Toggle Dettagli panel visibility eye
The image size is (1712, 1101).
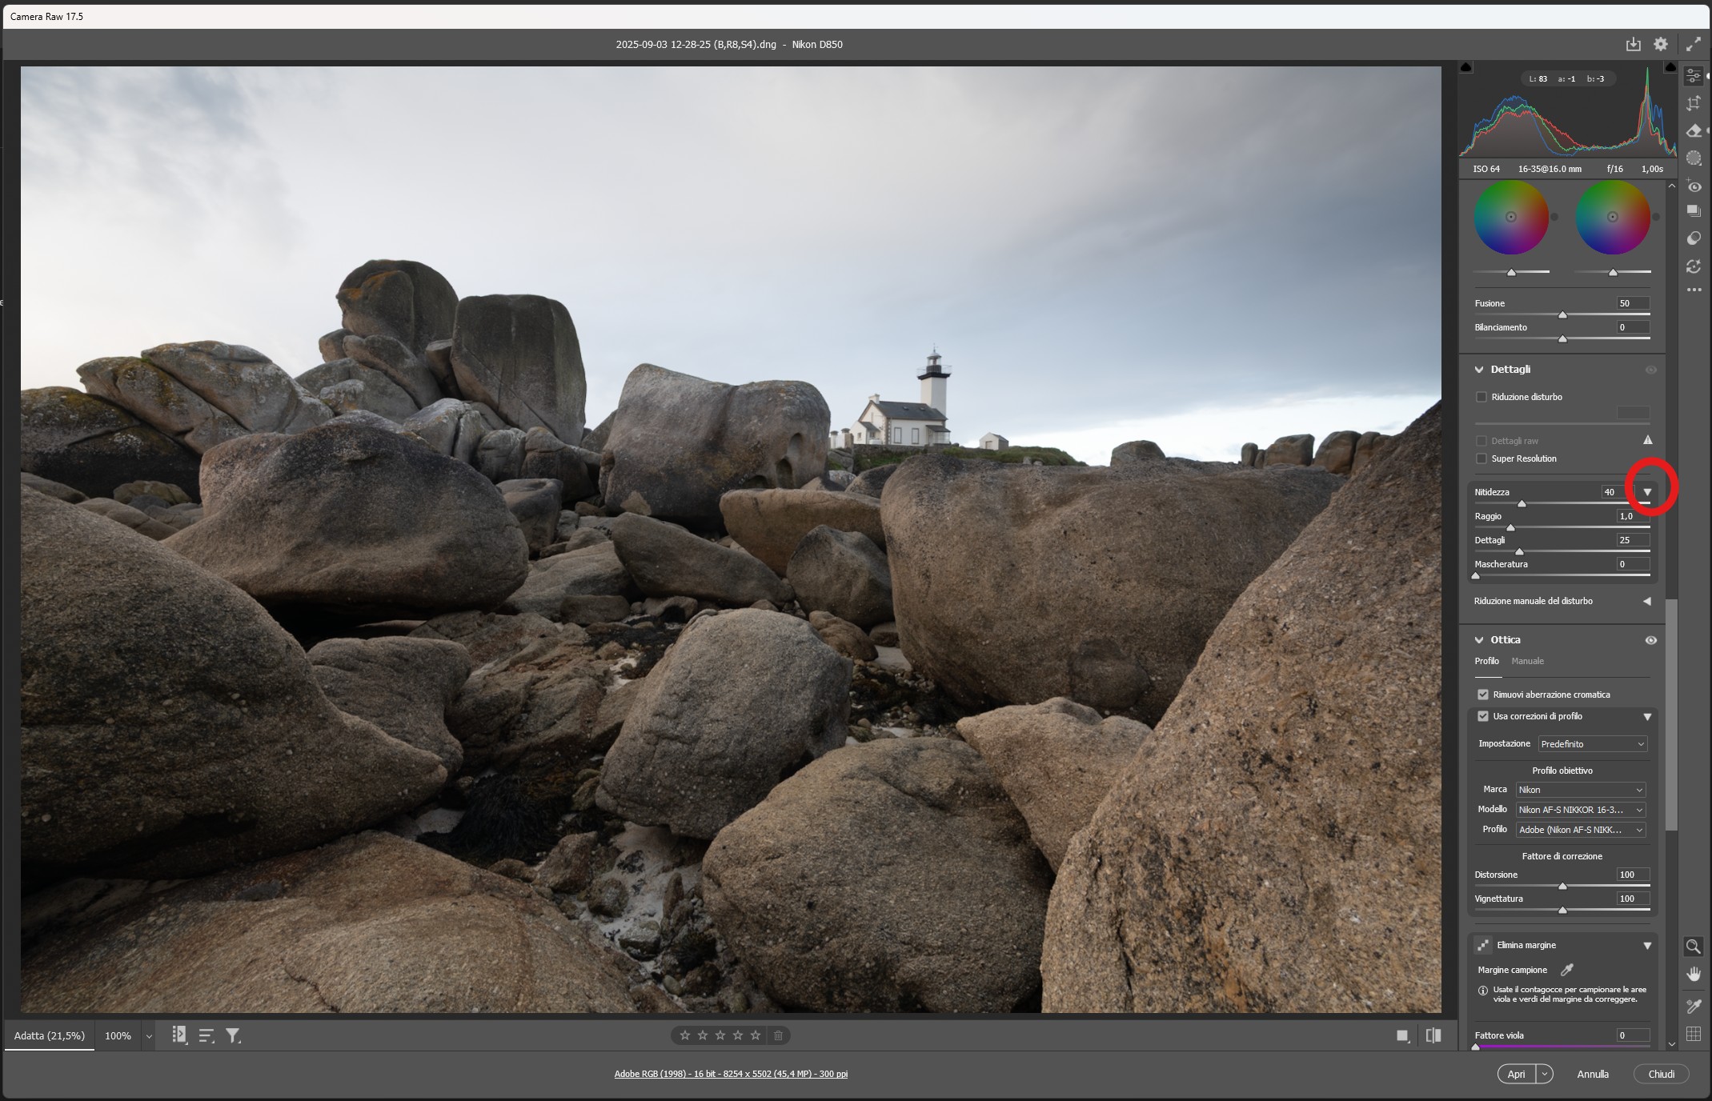(1650, 370)
